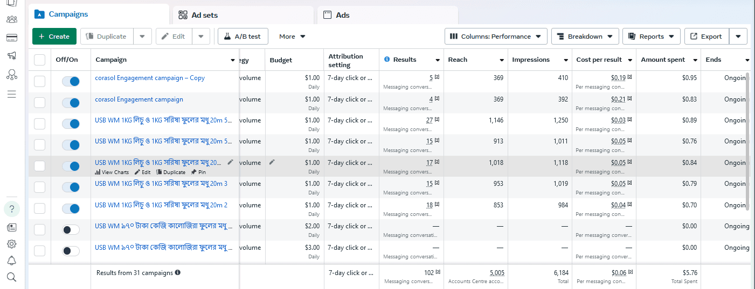
Task: Switch to the Ads tab
Action: pyautogui.click(x=387, y=15)
